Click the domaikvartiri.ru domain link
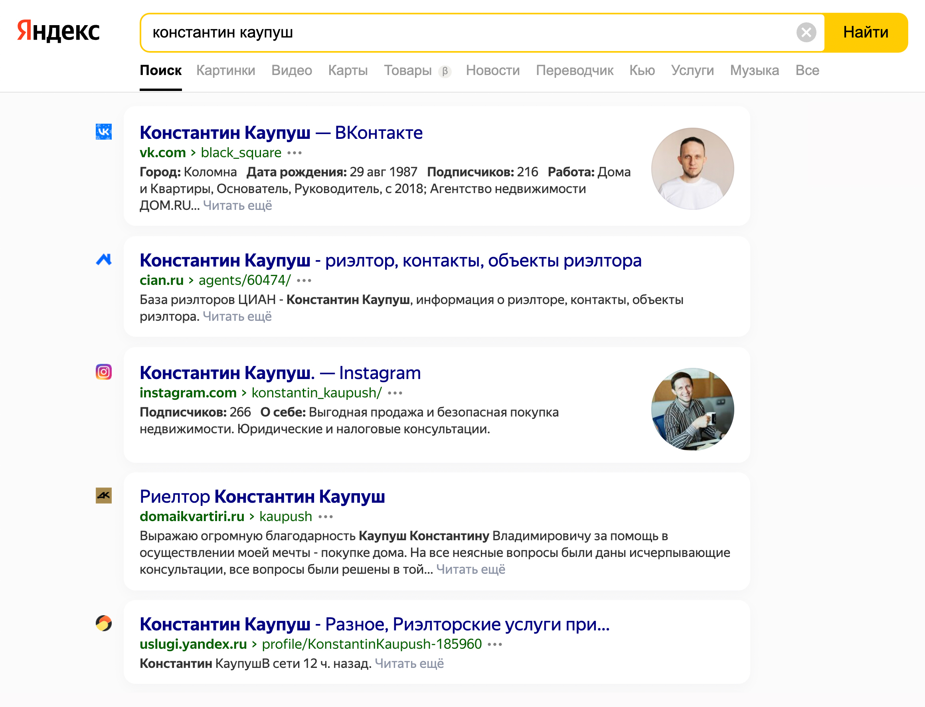 click(x=192, y=516)
